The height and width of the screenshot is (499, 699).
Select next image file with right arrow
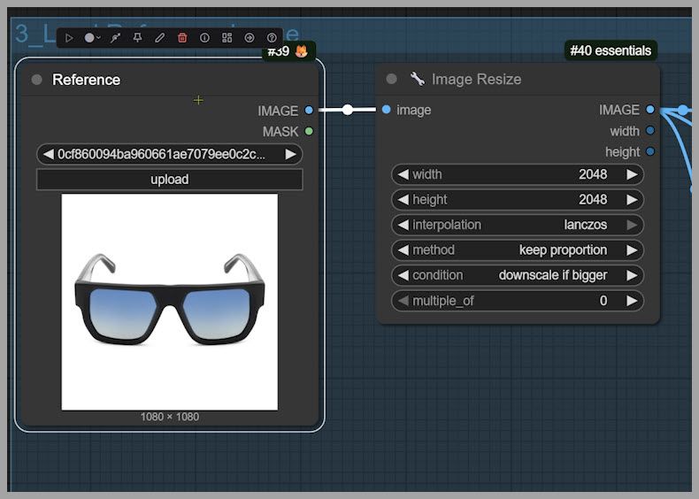[x=290, y=155]
